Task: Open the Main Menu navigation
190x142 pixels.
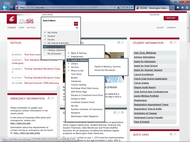Action: pos(47,15)
